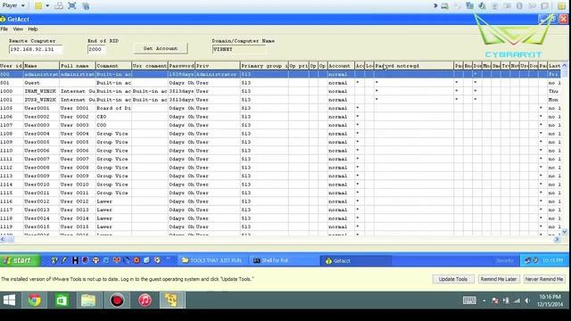Click the red record taskbar icon
The width and height of the screenshot is (571, 321).
(117, 300)
